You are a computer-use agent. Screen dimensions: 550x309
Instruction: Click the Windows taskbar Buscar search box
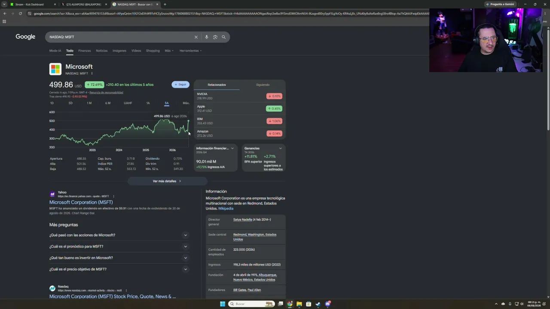click(251, 304)
